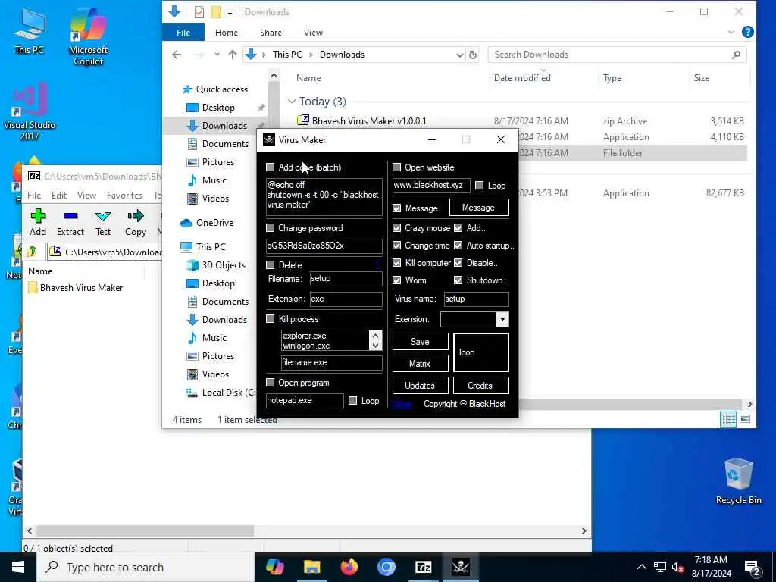Viewport: 776px width, 582px height.
Task: Uncheck the Kill computer checkbox
Action: 396,263
